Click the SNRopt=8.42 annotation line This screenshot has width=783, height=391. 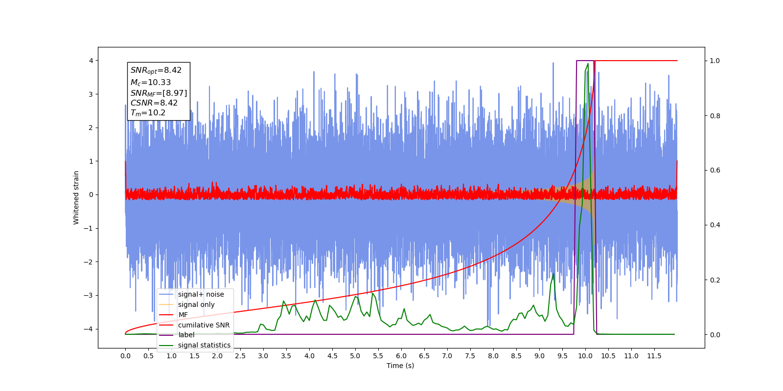coord(156,70)
